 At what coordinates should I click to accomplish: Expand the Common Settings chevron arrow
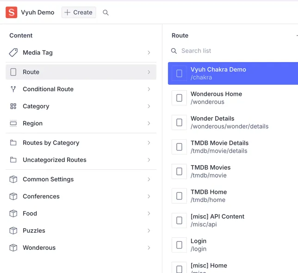(149, 180)
